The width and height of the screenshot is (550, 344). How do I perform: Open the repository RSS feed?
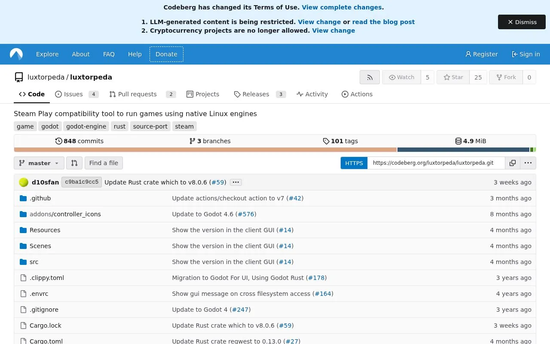[x=370, y=77]
